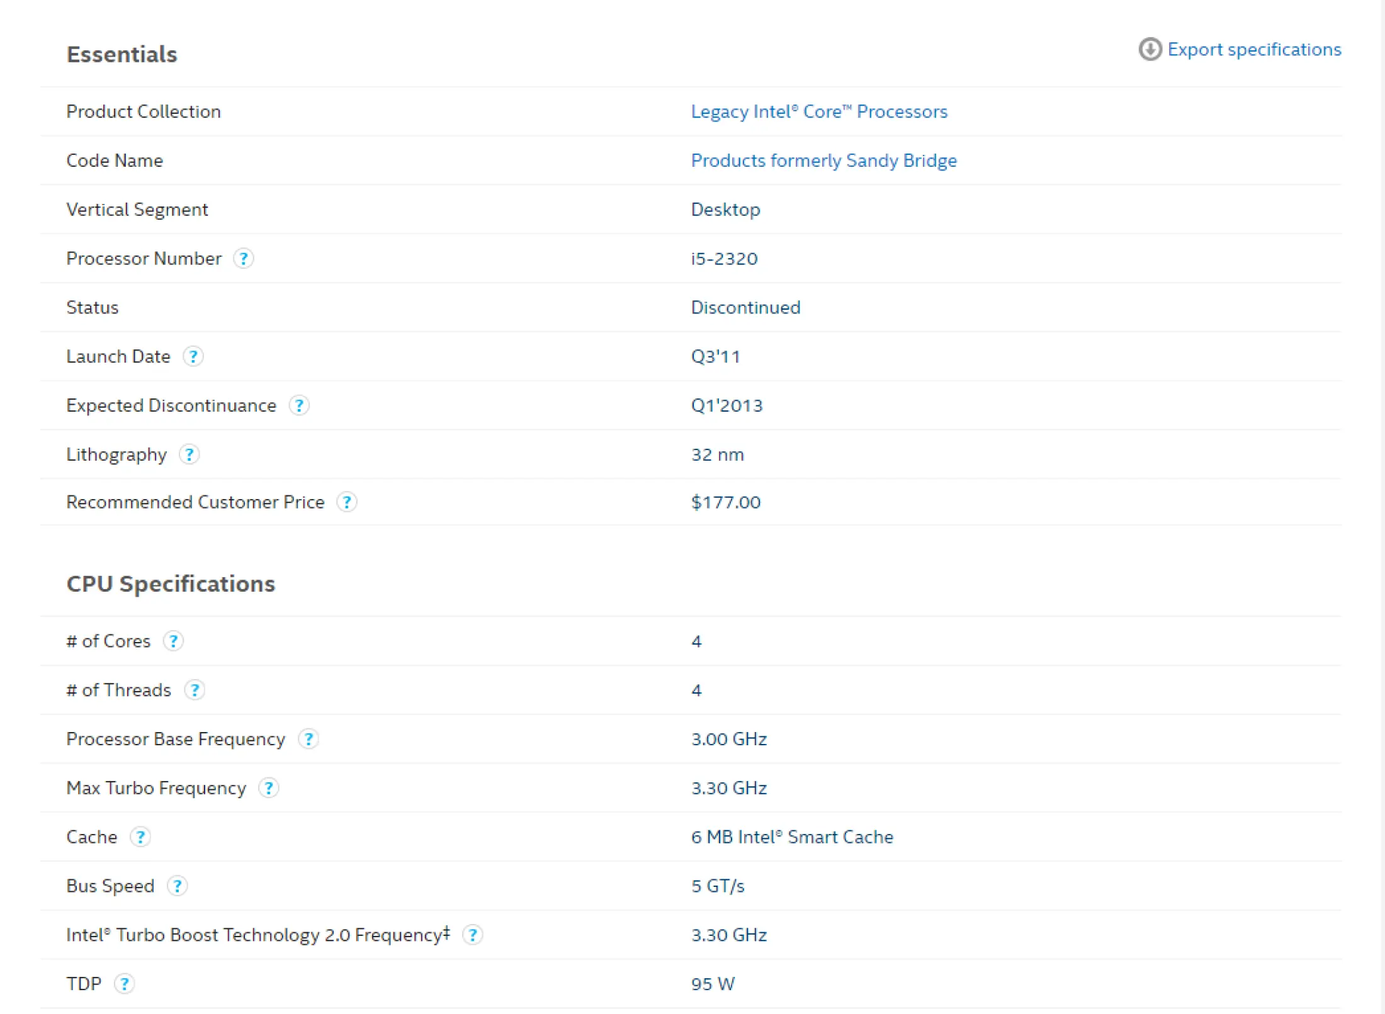1385x1014 pixels.
Task: Click the TDP question mark icon
Action: click(125, 984)
